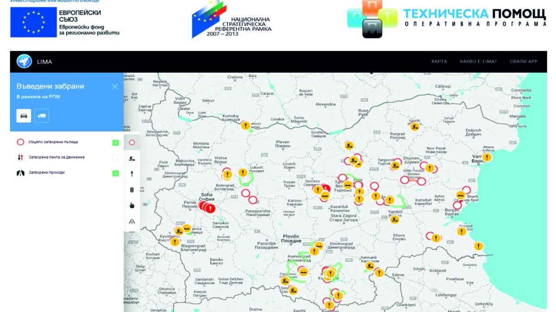Image resolution: width=556 pixels, height=312 pixels.
Task: Open the КАКВО Е LIMA? menu item
Action: 478,61
